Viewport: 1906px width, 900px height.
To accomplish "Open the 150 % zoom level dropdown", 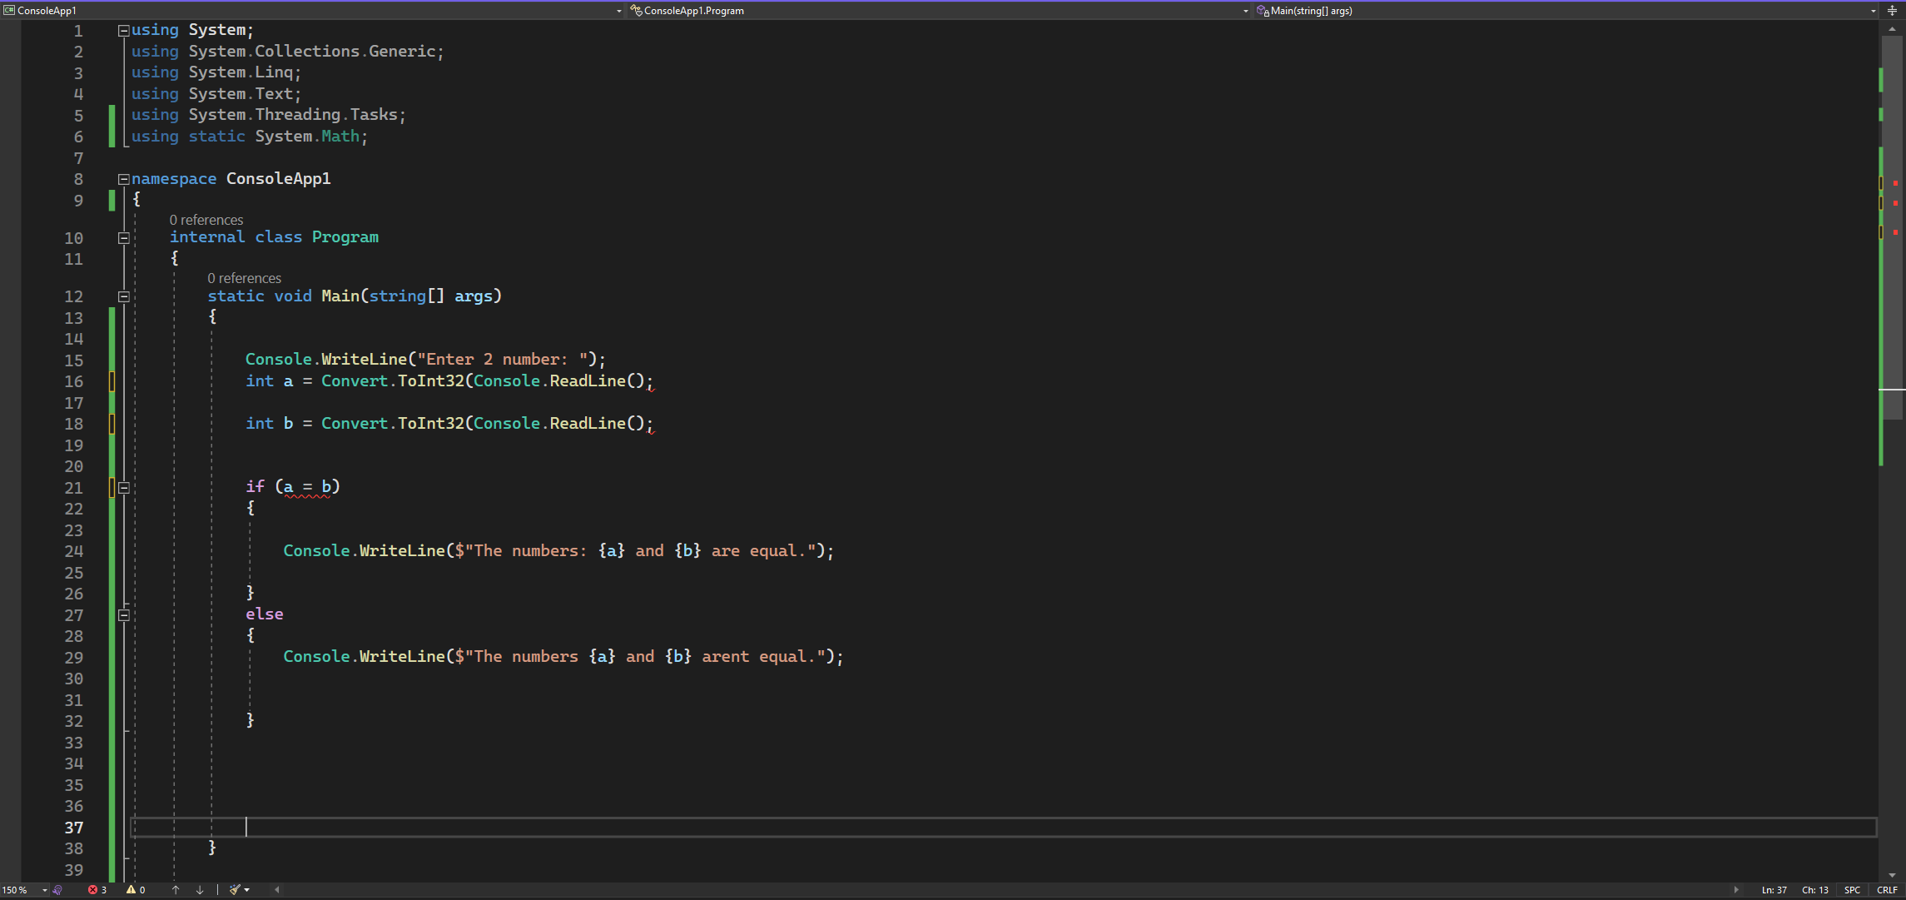I will coord(45,890).
